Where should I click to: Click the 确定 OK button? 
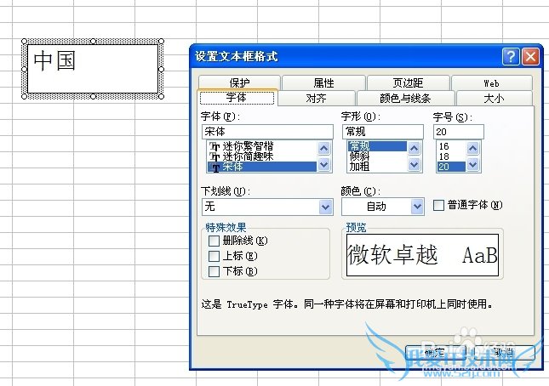[435, 353]
